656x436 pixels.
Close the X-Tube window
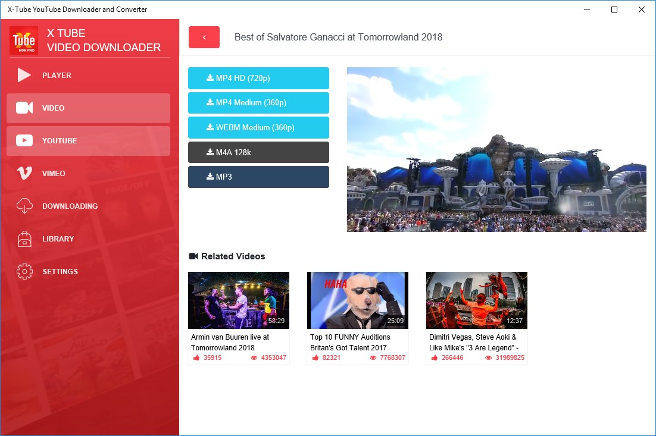click(641, 10)
